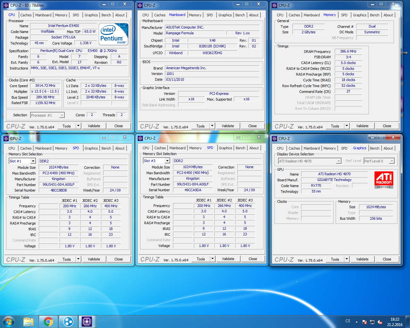Click the Close button in the Graphics window
The width and height of the screenshot is (410, 328).
click(x=387, y=259)
